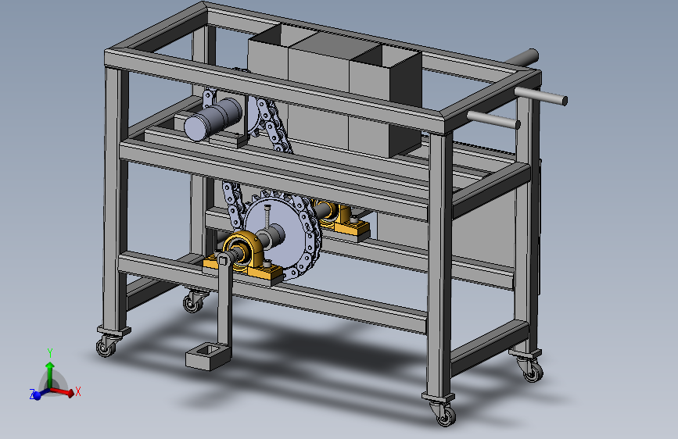
Task: Select the front-left caster wheel
Action: click(106, 346)
